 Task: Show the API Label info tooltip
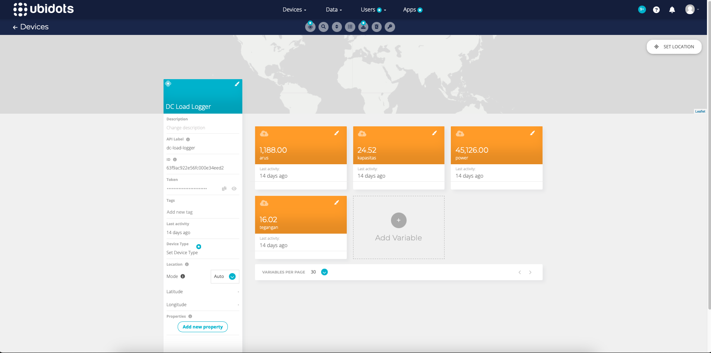(188, 139)
